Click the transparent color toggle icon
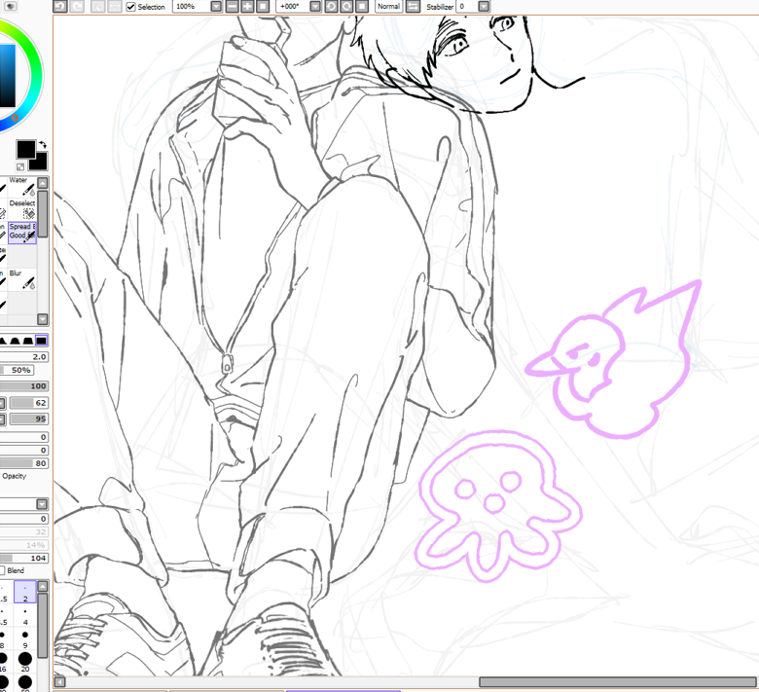This screenshot has width=759, height=692. [x=20, y=166]
